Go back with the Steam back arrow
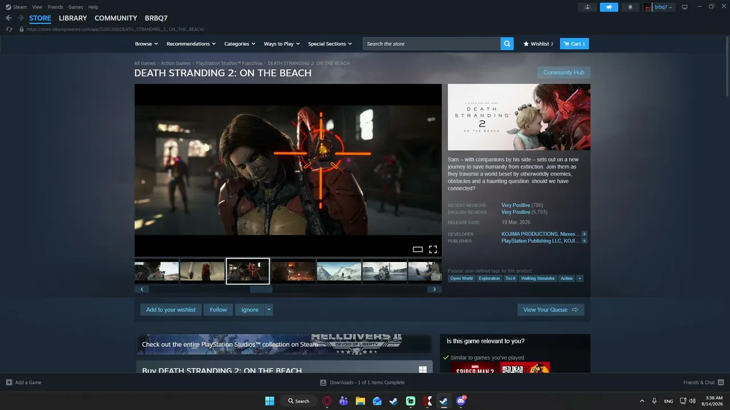Image resolution: width=730 pixels, height=410 pixels. pyautogui.click(x=9, y=18)
